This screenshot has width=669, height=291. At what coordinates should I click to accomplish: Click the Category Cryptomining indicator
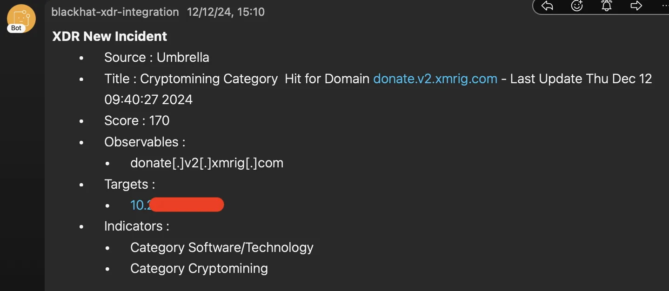[x=199, y=269]
